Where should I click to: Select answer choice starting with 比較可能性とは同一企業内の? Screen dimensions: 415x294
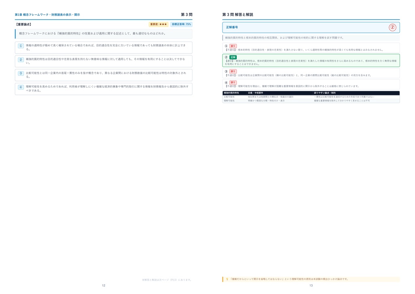103,75
